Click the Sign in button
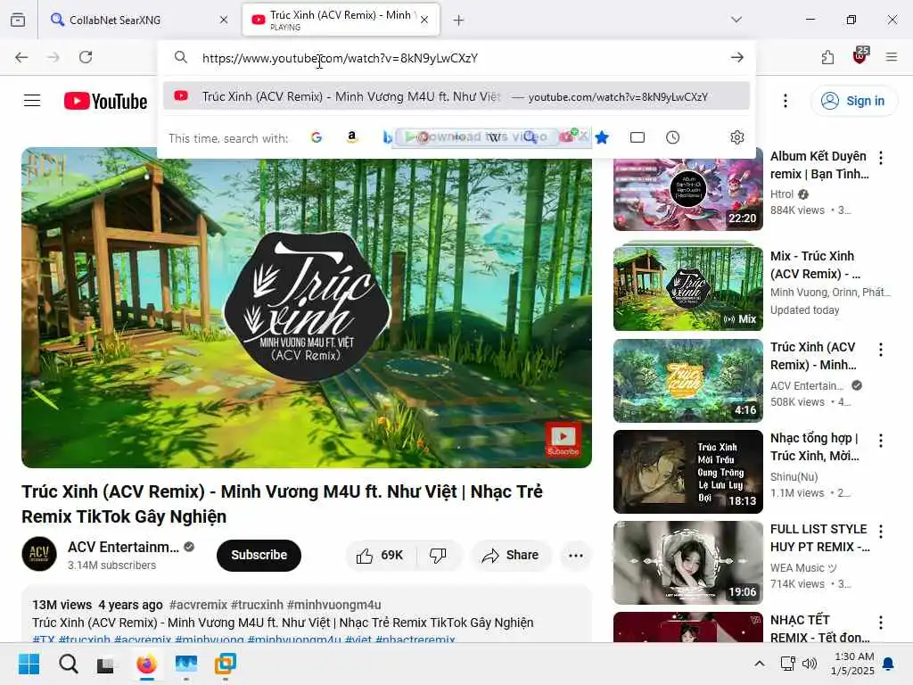 (854, 101)
